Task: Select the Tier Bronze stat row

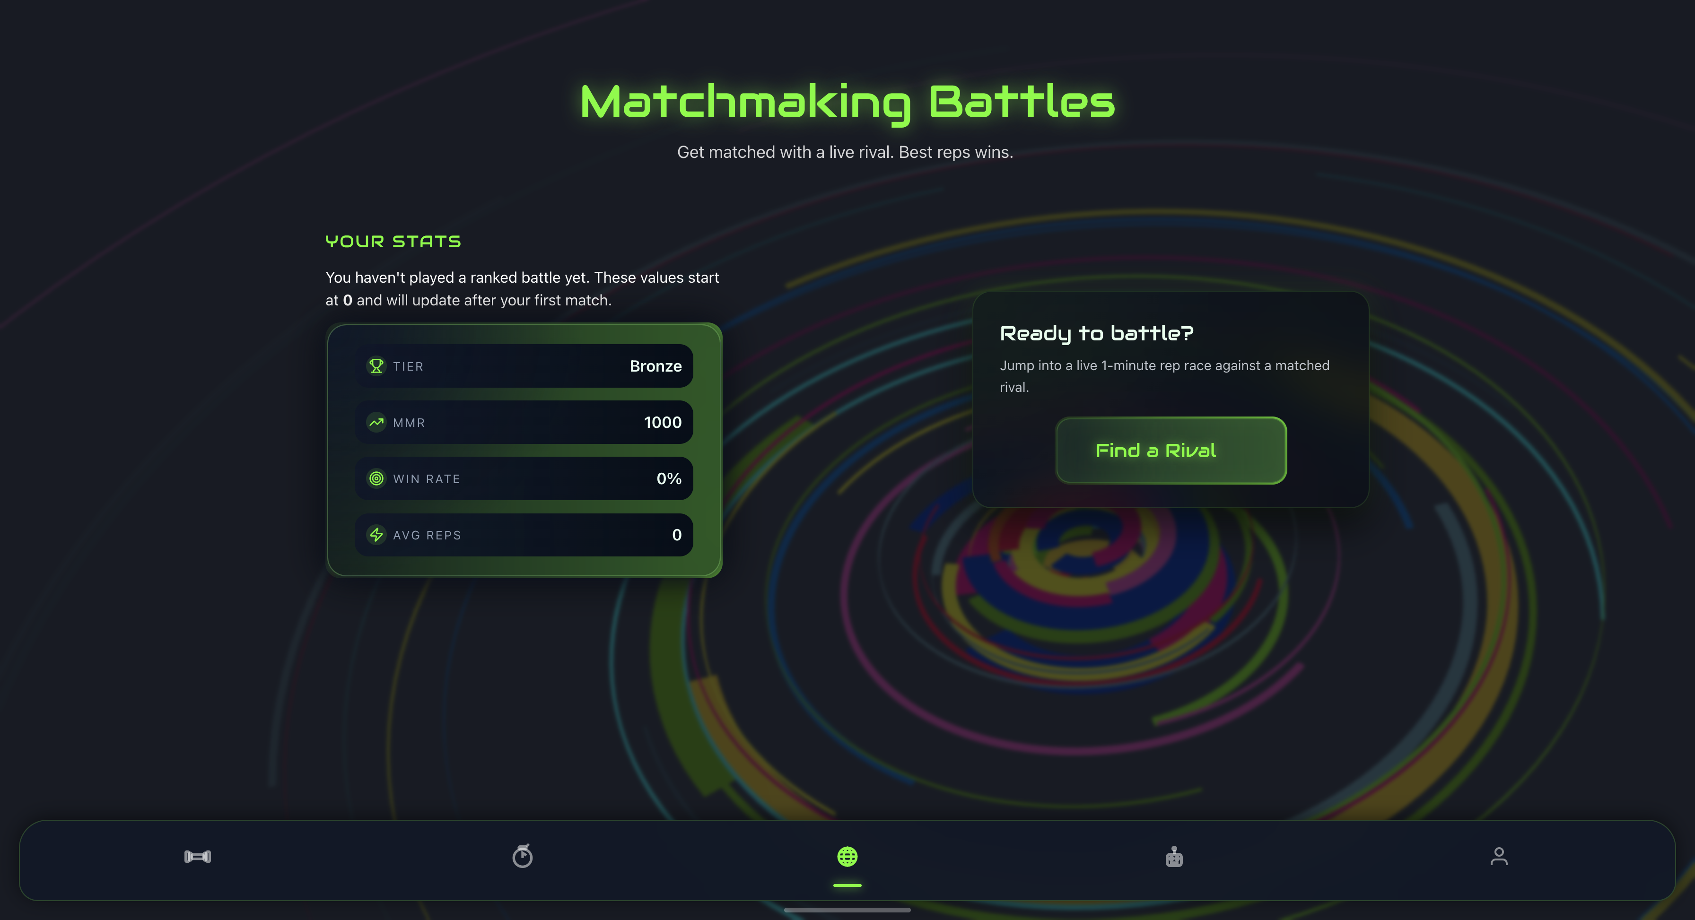Action: [x=524, y=365]
